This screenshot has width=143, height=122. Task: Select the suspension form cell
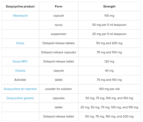point(59,34)
